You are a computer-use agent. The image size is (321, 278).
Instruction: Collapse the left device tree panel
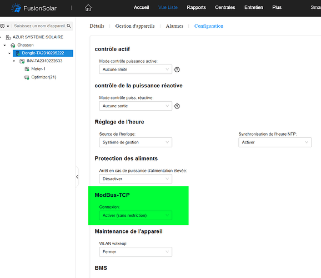point(77,177)
